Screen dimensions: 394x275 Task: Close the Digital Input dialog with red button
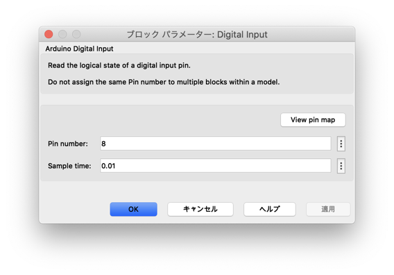pyautogui.click(x=49, y=34)
